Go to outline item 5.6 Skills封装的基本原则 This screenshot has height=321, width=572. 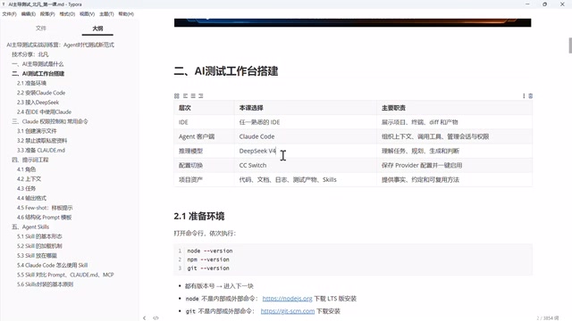(x=45, y=284)
